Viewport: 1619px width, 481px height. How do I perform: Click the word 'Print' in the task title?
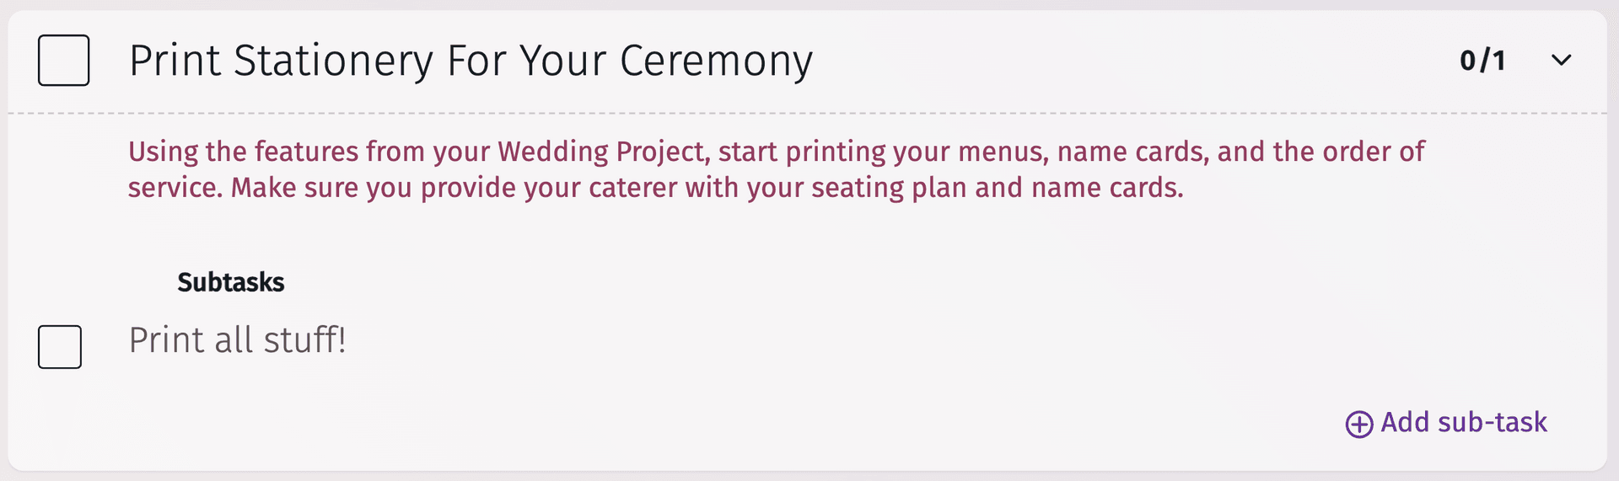(175, 61)
